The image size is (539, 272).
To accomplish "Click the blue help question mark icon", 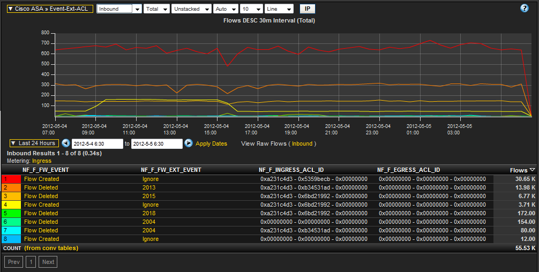I will click(x=525, y=8).
